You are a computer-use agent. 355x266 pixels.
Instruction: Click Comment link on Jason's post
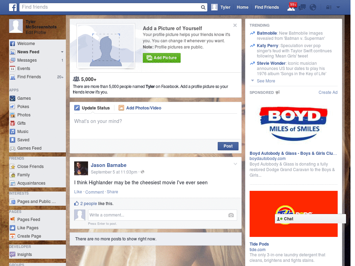click(x=94, y=192)
